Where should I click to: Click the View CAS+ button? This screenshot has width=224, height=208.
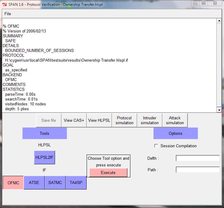74,120
